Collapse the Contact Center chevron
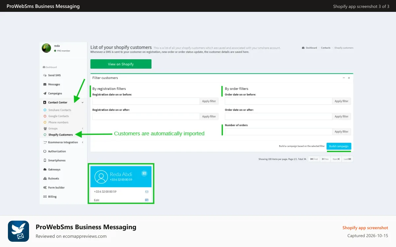Screen dimensions: 396x247 (82, 102)
